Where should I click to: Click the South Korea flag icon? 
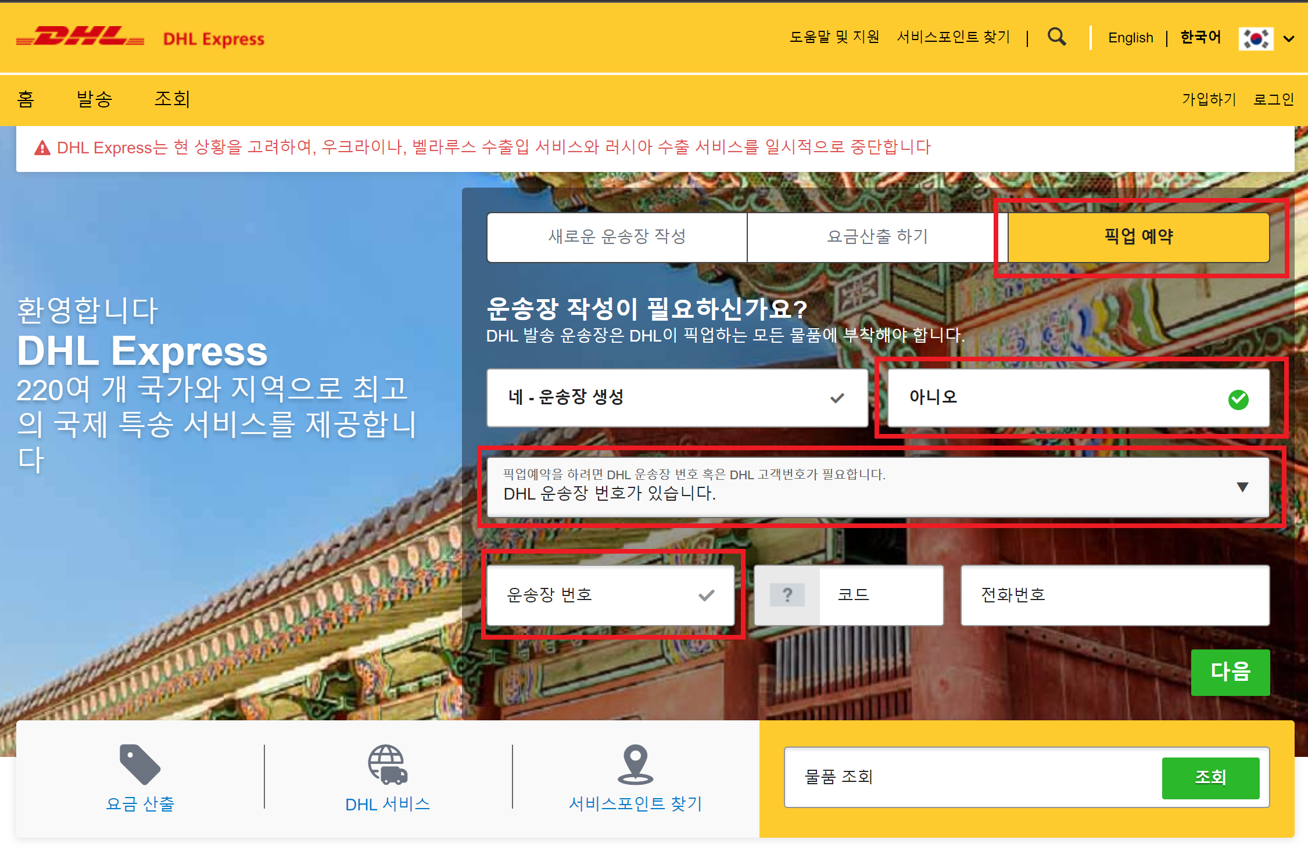point(1255,38)
